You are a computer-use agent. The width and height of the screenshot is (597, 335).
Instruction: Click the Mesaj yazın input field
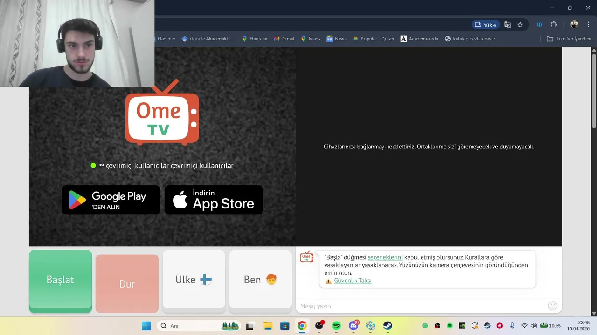[422, 306]
